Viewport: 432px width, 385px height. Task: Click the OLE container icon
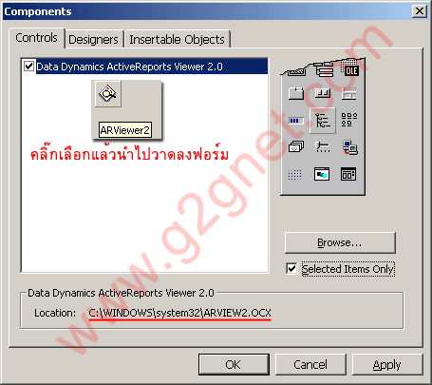pos(351,70)
